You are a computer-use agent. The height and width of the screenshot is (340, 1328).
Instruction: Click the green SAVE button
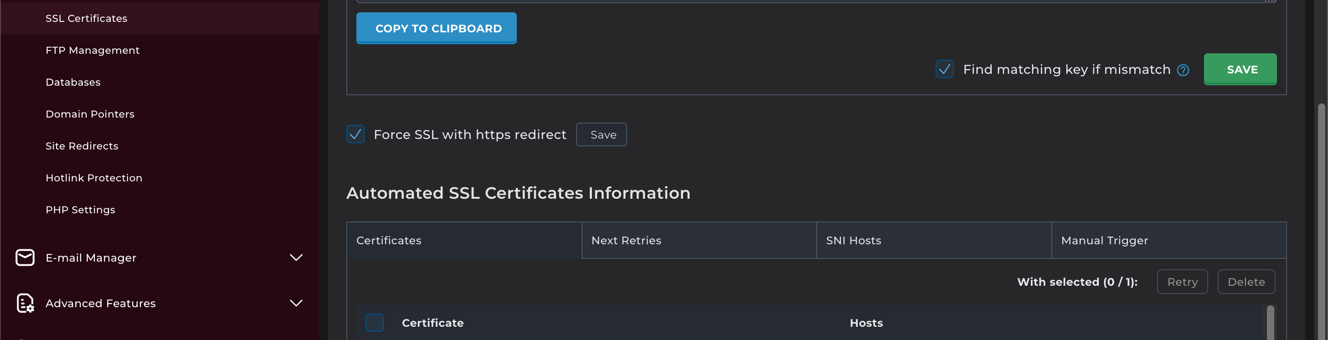coord(1240,69)
